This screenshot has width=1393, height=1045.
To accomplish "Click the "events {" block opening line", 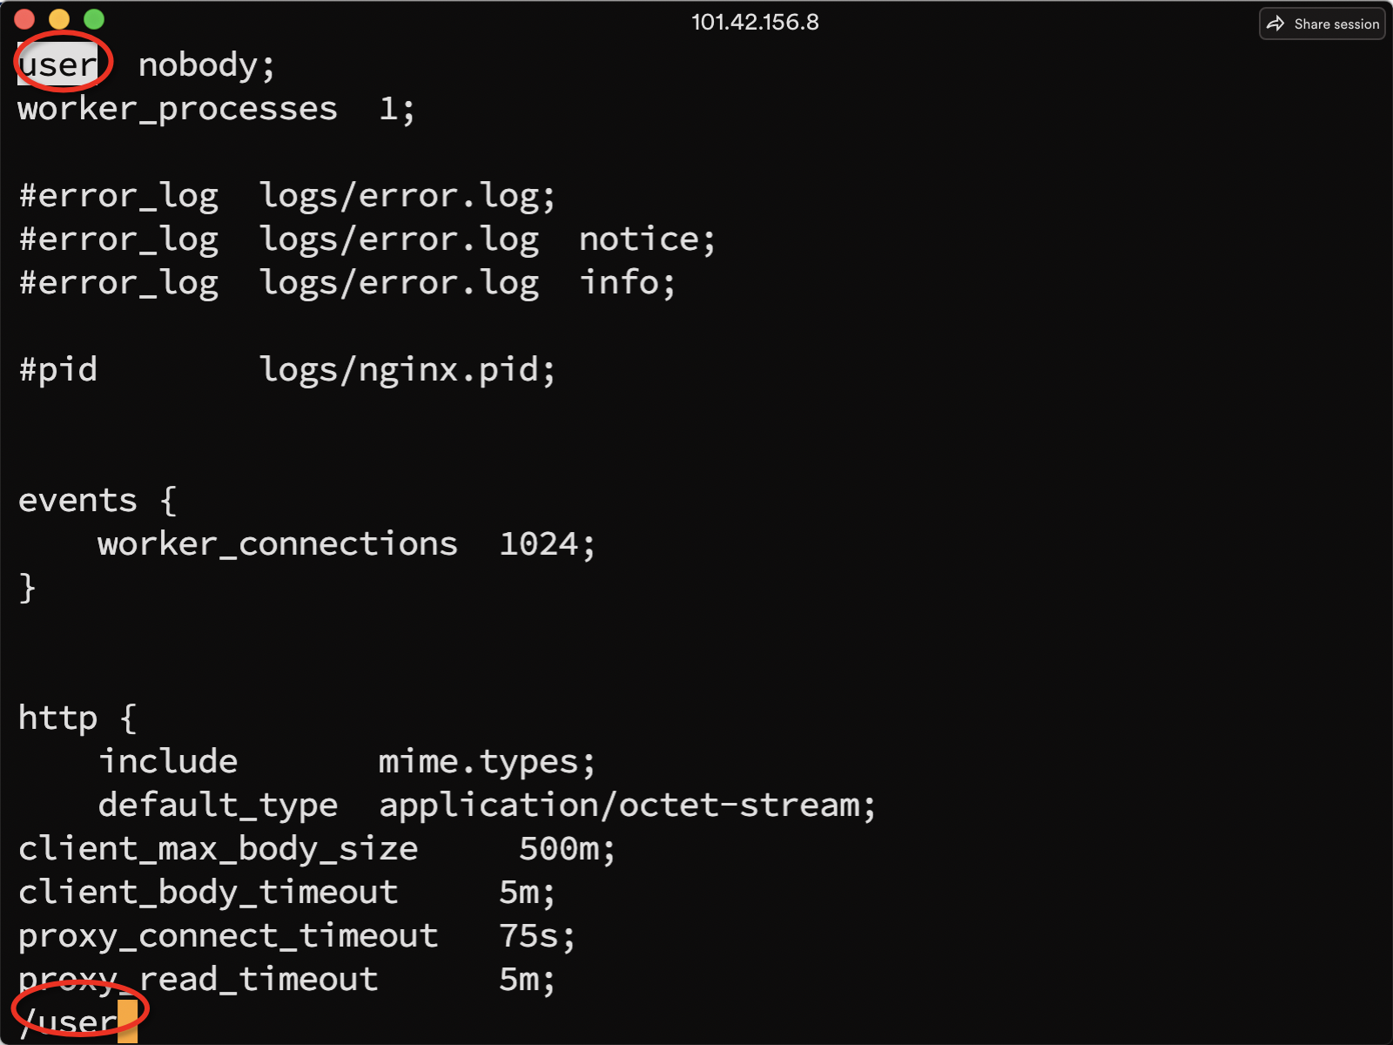I will point(97,501).
